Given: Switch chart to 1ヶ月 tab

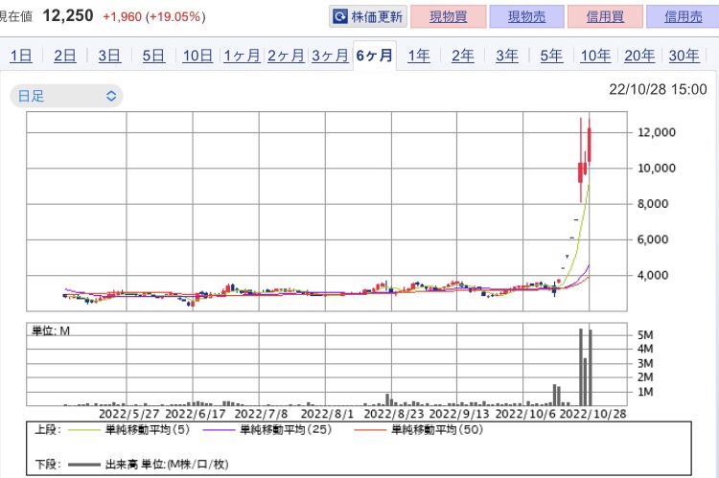Looking at the screenshot, I should (x=242, y=56).
